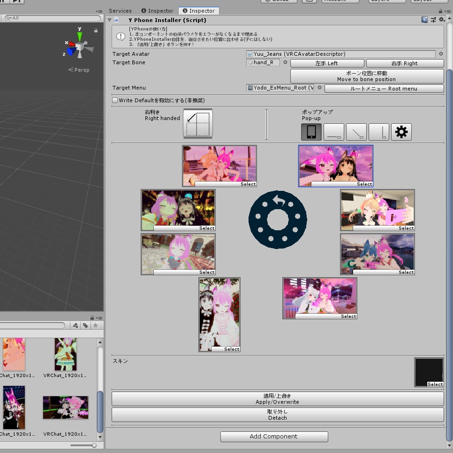453x453 pixels.
Task: Click the Move to bone position button
Action: pos(367,76)
